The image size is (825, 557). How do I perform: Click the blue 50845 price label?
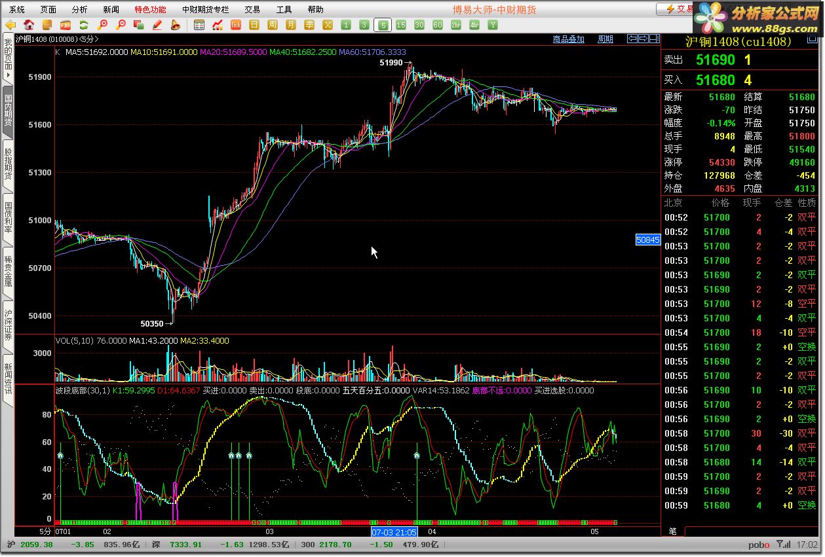648,240
